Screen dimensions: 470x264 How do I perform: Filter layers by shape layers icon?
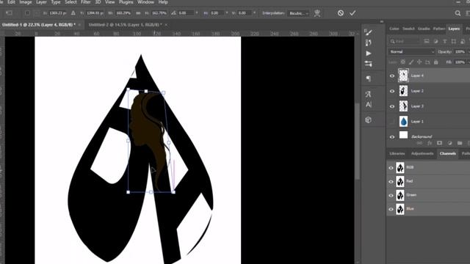click(454, 41)
